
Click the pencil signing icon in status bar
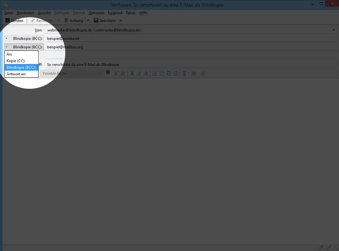pos(329,248)
